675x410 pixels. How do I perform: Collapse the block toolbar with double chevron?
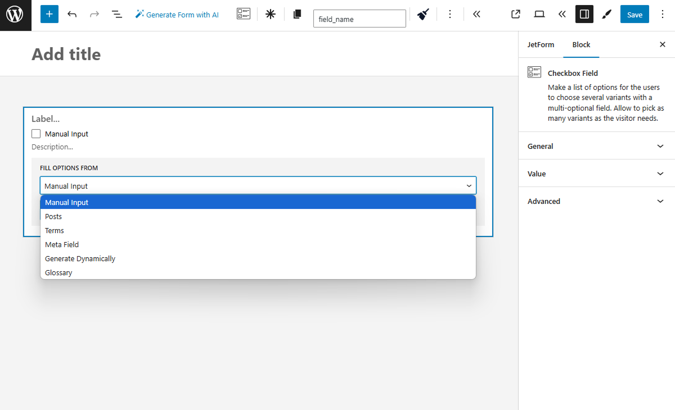(476, 14)
